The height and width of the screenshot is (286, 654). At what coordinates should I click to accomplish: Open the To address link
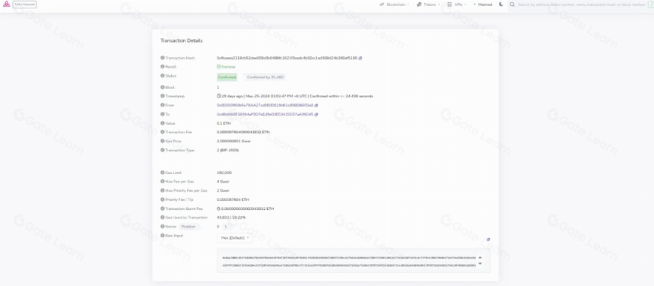click(265, 114)
